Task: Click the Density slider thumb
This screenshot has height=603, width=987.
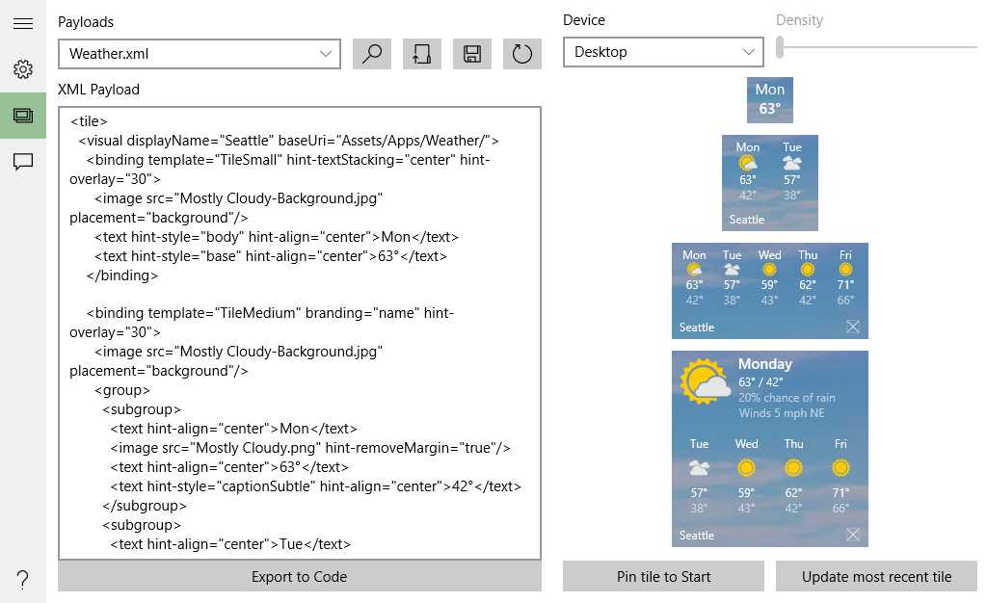Action: pos(780,47)
